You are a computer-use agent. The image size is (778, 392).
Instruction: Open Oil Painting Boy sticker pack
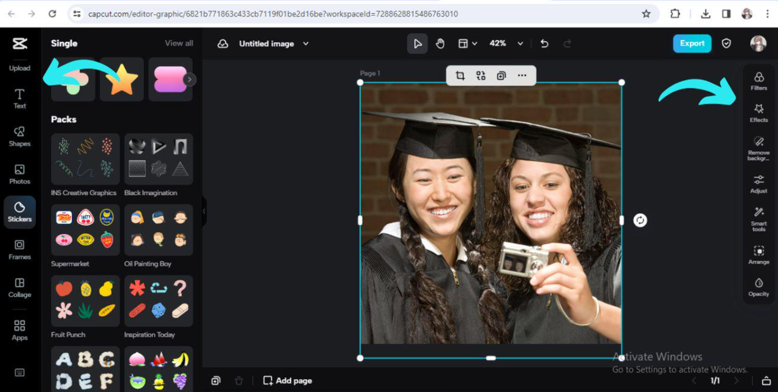159,230
